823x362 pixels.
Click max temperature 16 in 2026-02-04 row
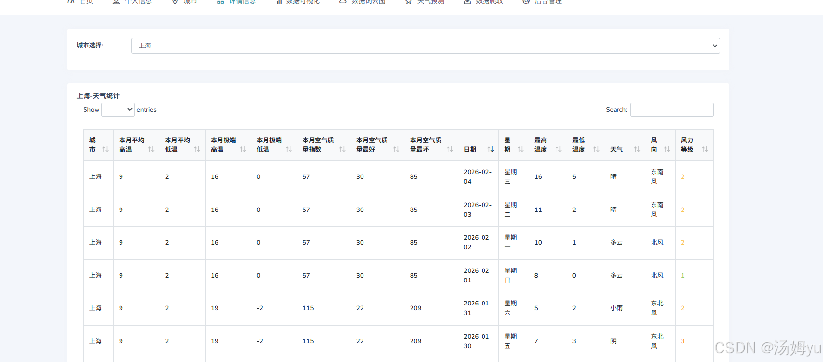tap(538, 177)
